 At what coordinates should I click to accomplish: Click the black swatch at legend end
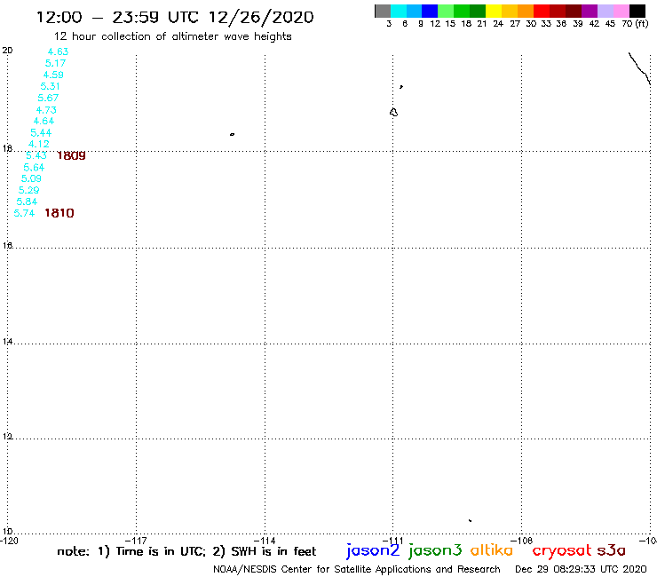(637, 11)
